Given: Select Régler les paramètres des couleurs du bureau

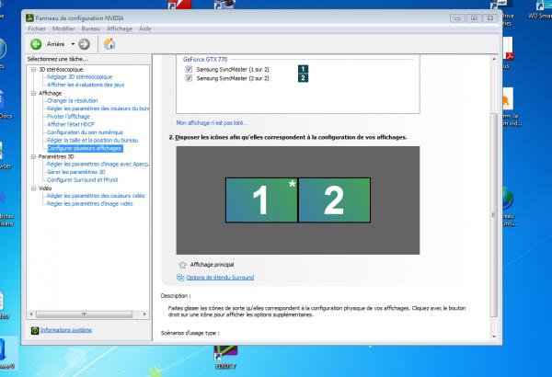Looking at the screenshot, I should (98, 109).
